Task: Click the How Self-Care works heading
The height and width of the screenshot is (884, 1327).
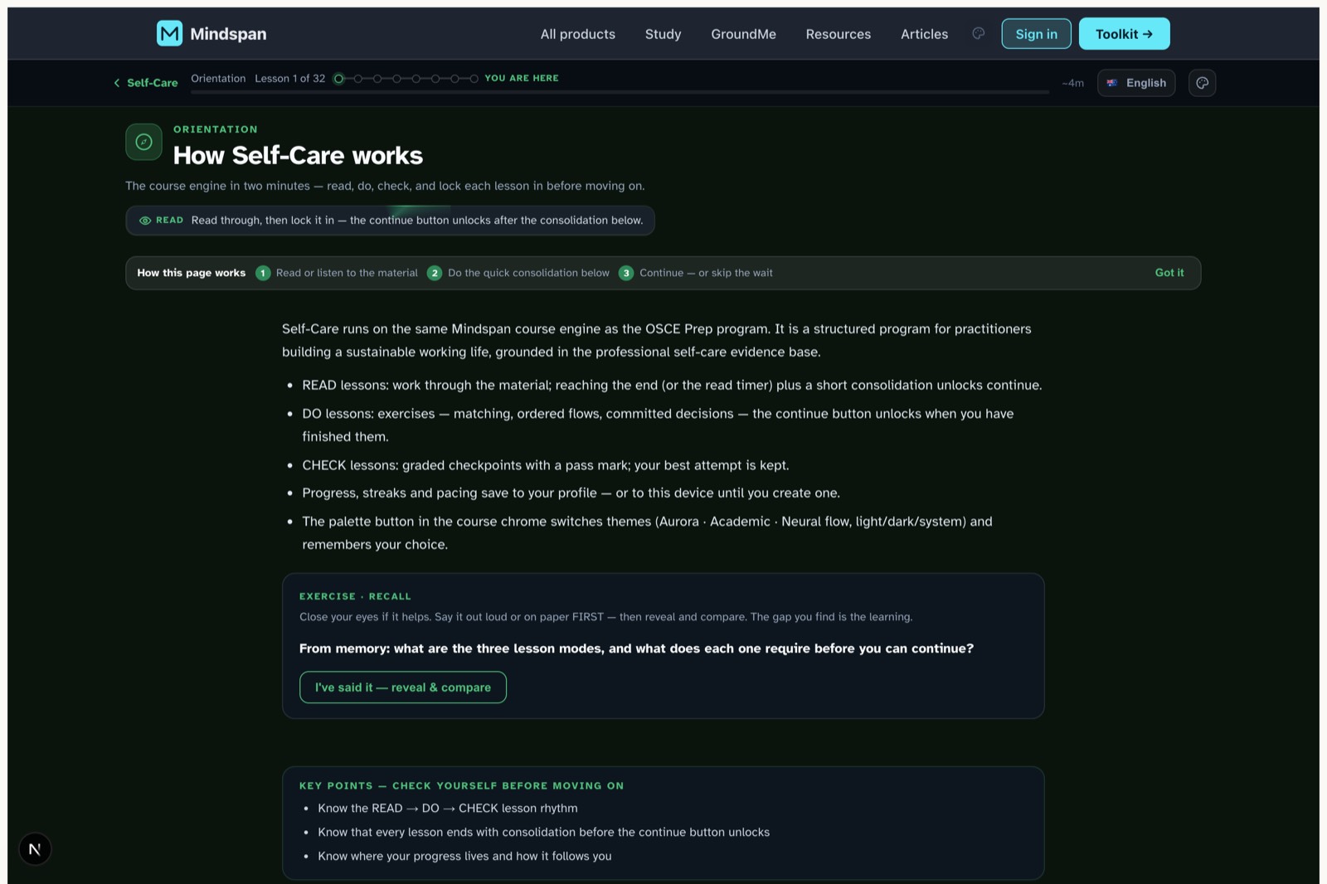Action: point(298,155)
